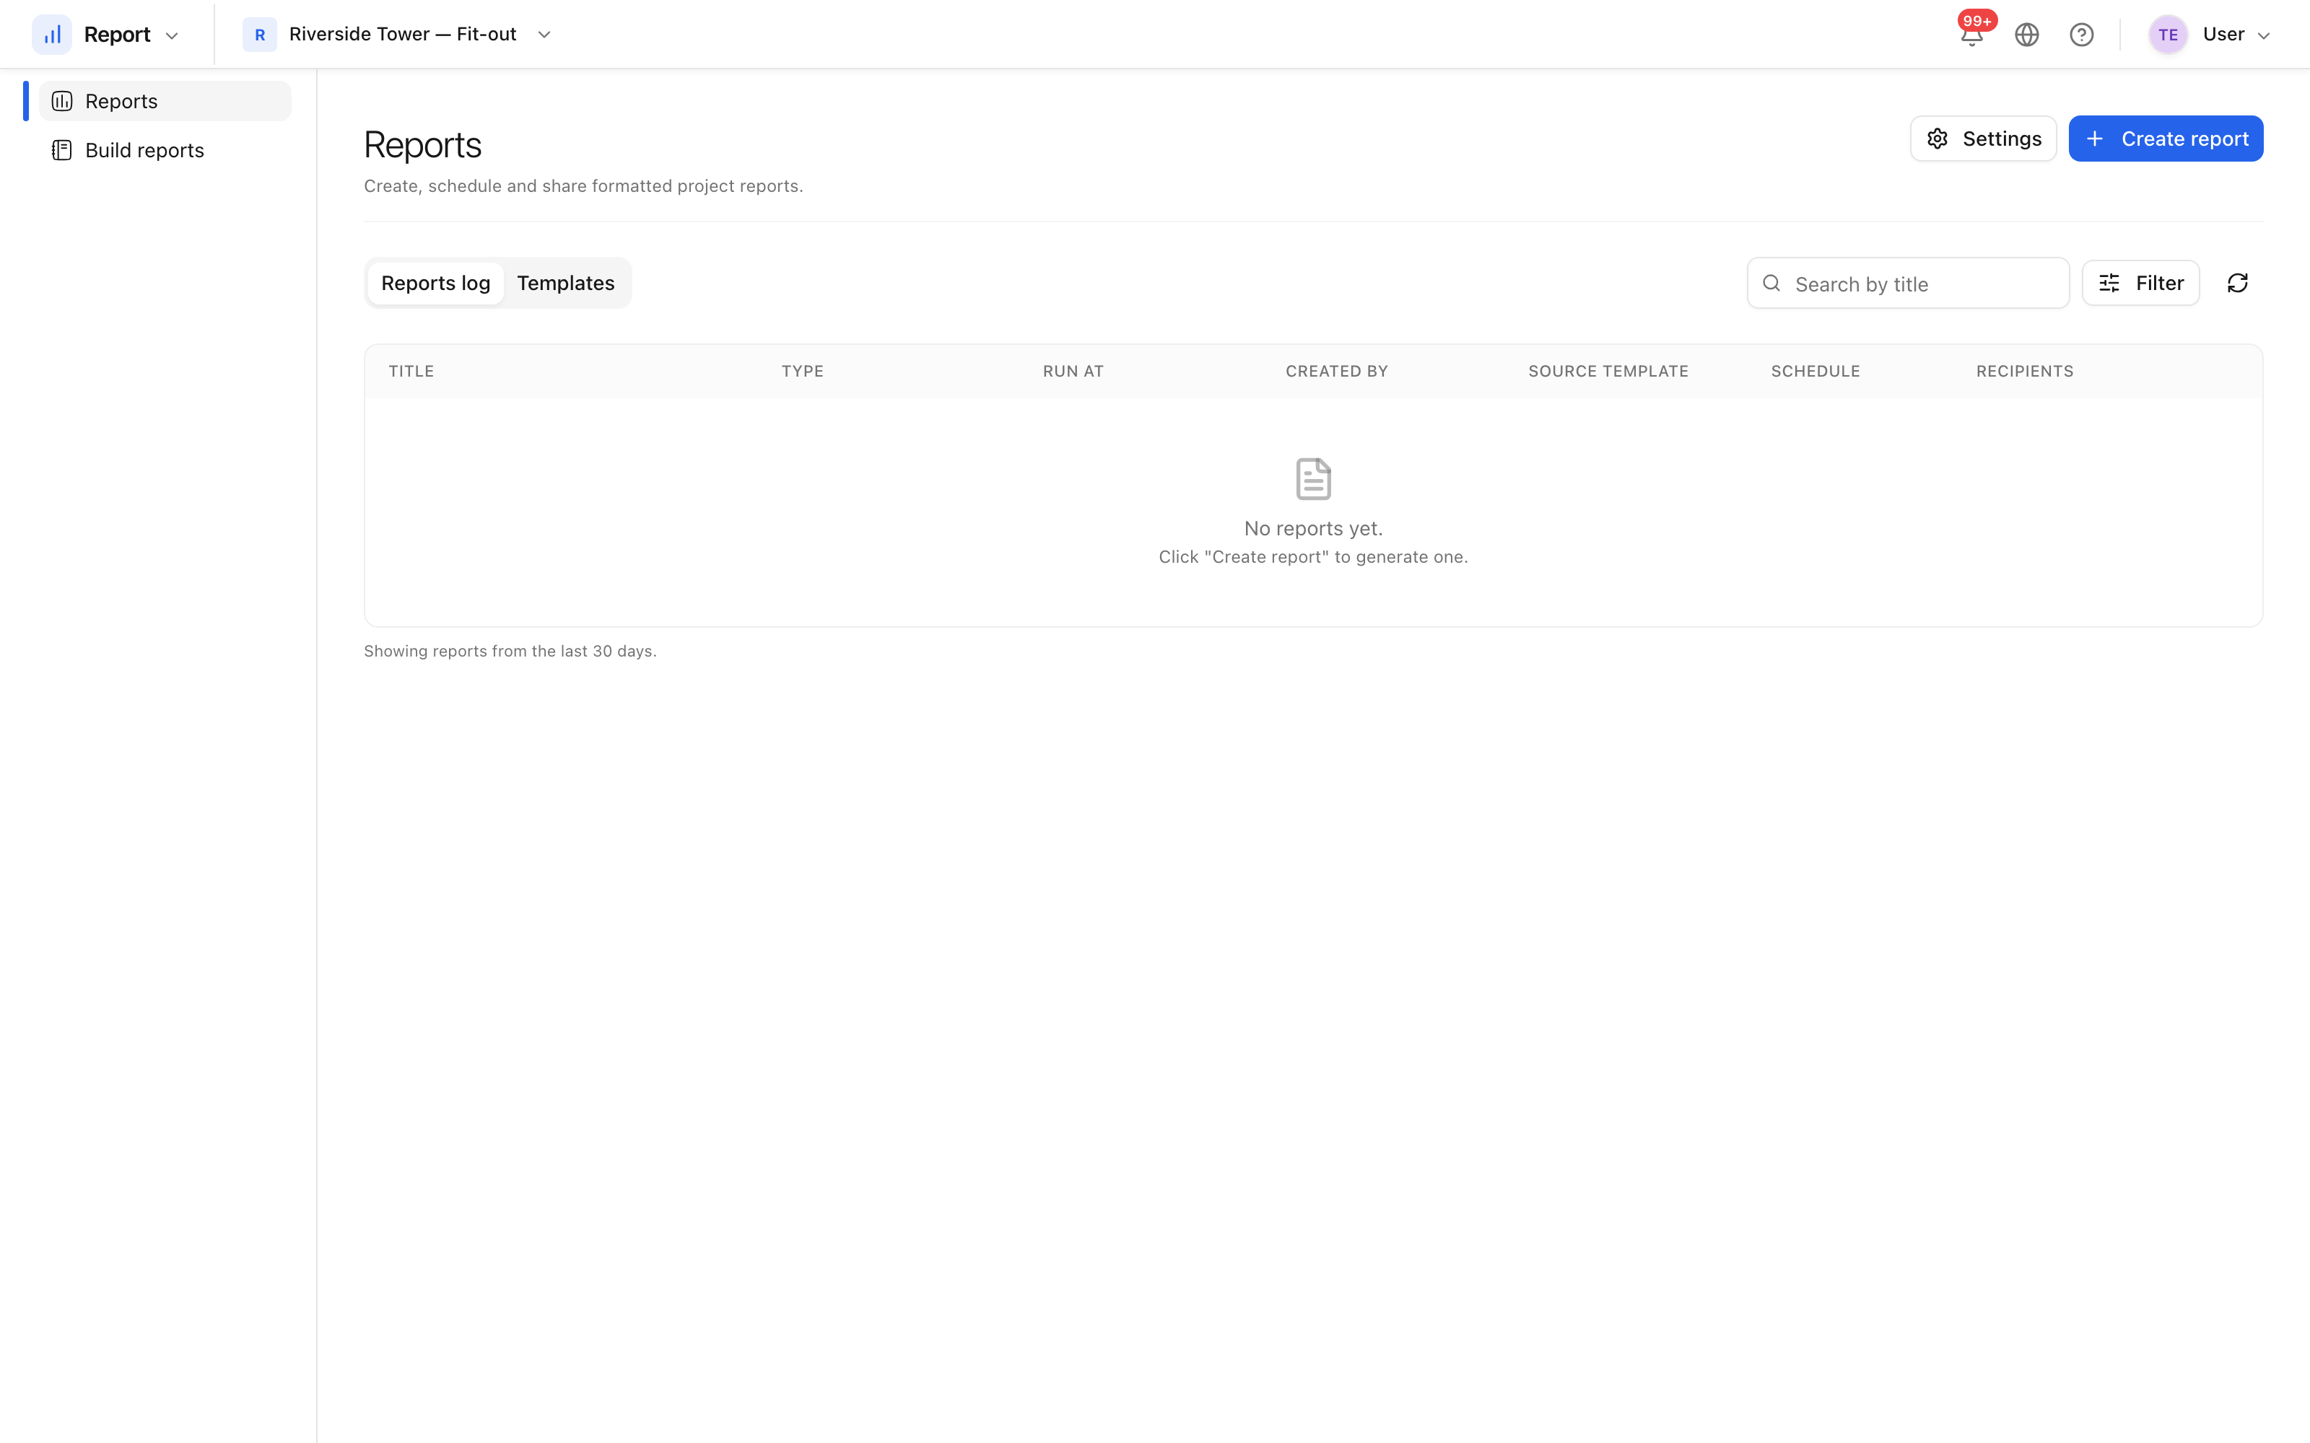This screenshot has width=2310, height=1443.
Task: Click the RECIPIENTS column header
Action: point(2025,372)
